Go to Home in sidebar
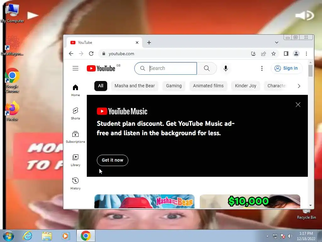This screenshot has width=322, height=242. 75,90
